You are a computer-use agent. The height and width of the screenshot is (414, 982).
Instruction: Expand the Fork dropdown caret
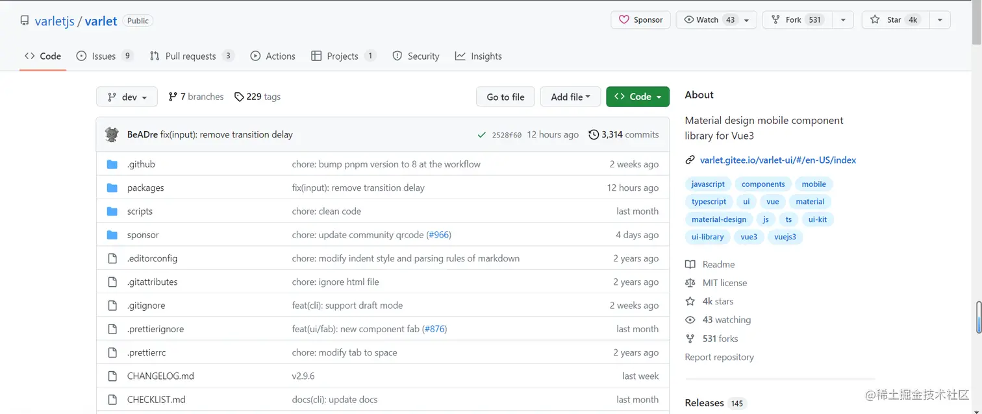click(843, 20)
